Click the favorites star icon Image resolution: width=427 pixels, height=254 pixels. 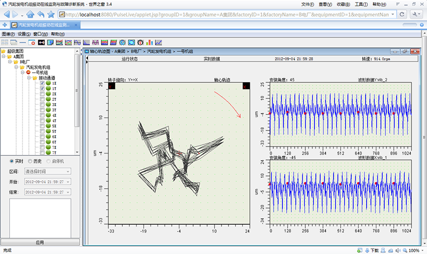51,14
